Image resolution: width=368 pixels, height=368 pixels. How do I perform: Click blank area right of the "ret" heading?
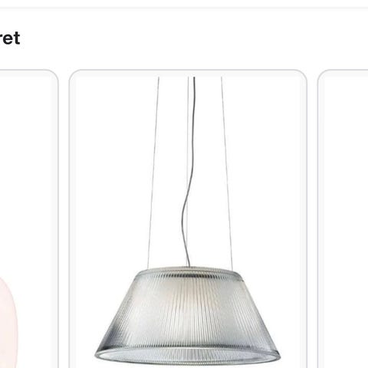194,38
